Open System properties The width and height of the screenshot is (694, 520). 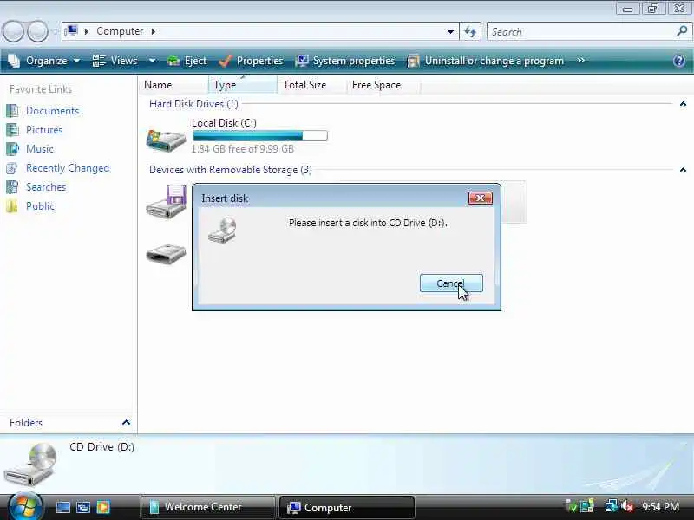[345, 61]
